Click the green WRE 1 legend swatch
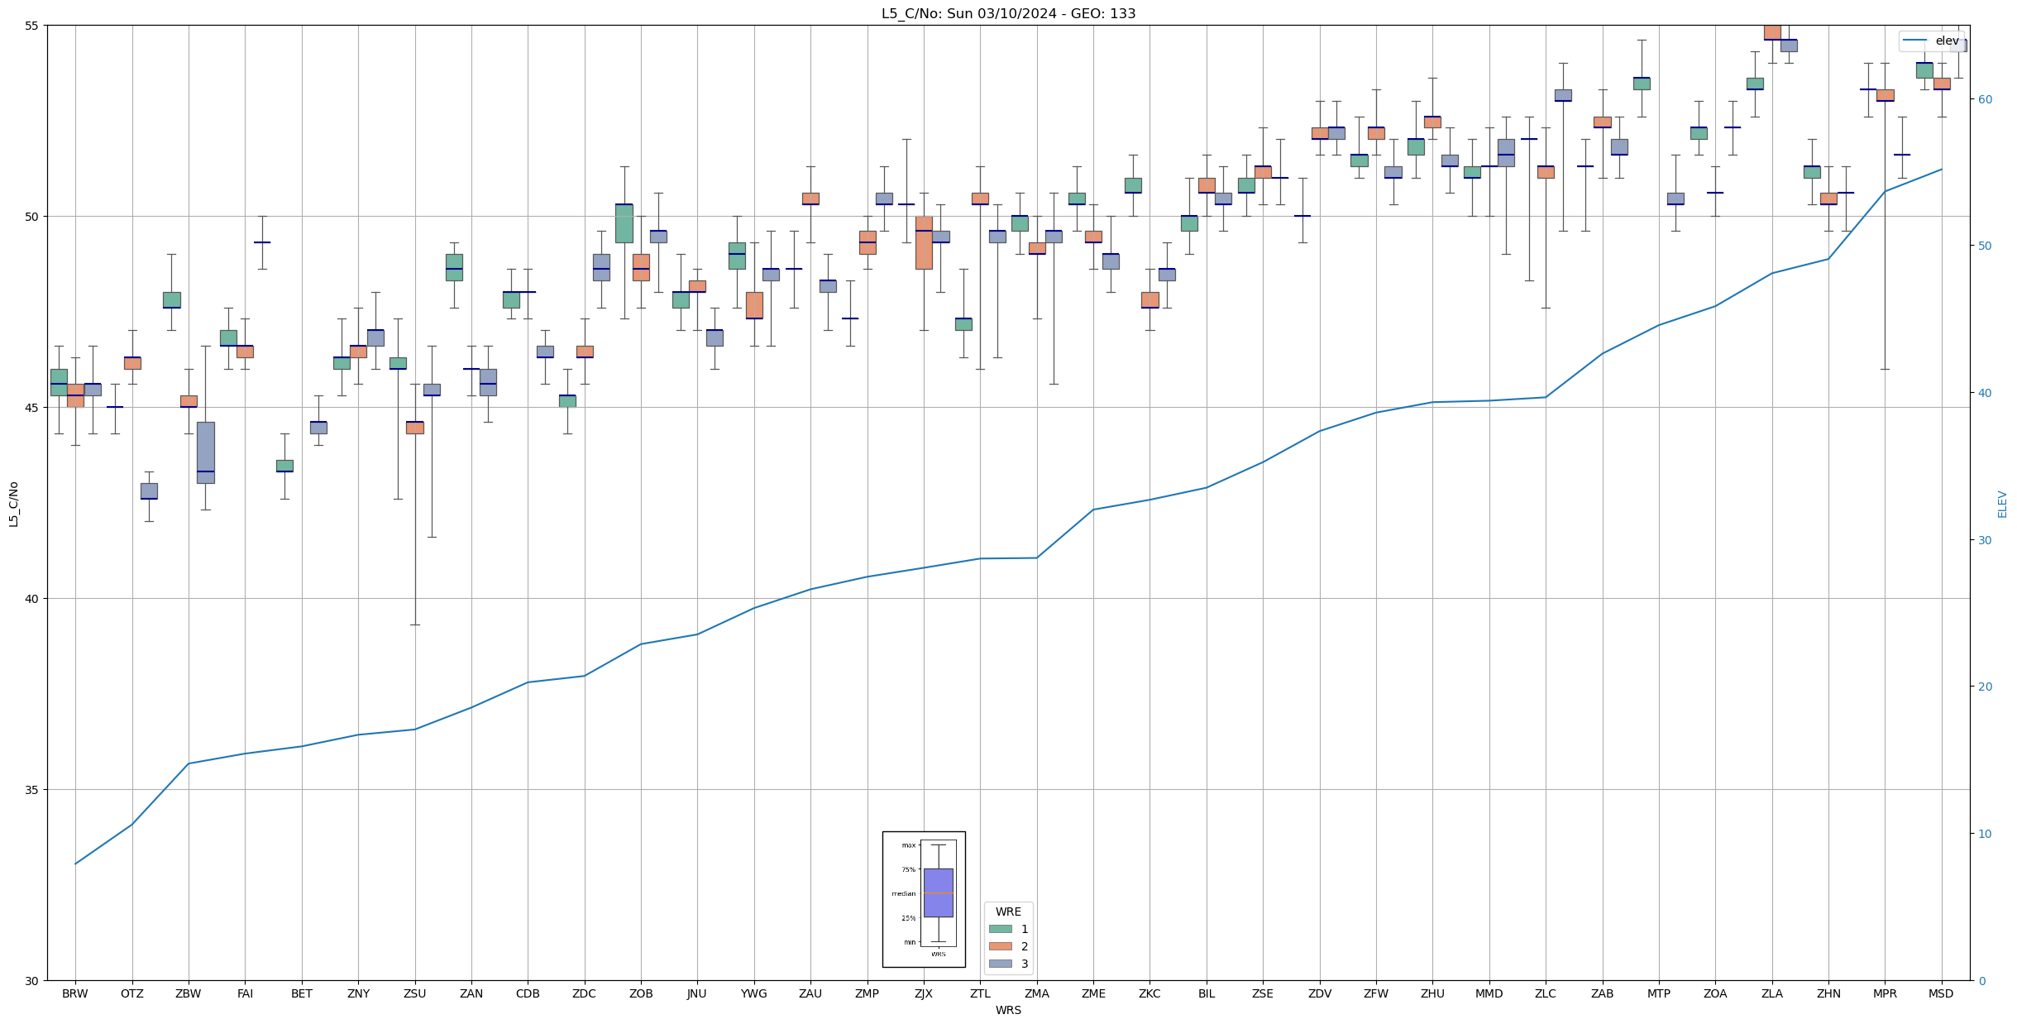This screenshot has height=1024, width=2017. (x=1000, y=929)
